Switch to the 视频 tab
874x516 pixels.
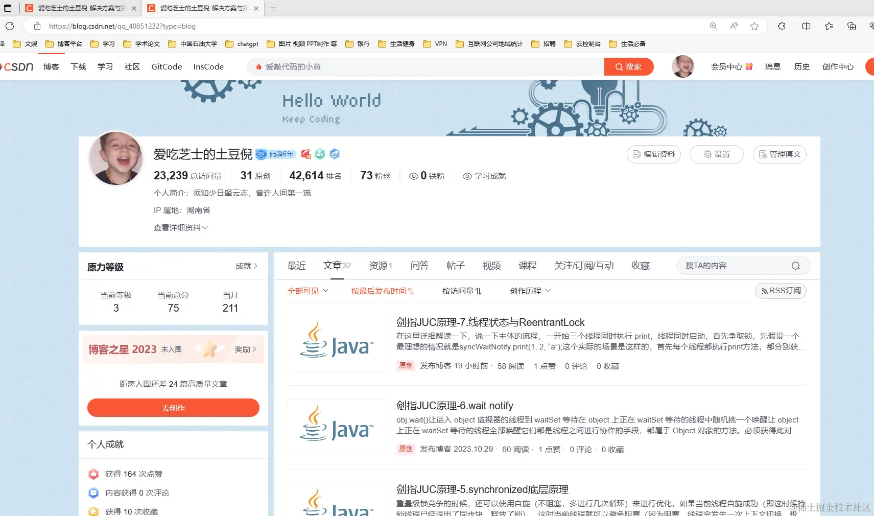coord(491,266)
